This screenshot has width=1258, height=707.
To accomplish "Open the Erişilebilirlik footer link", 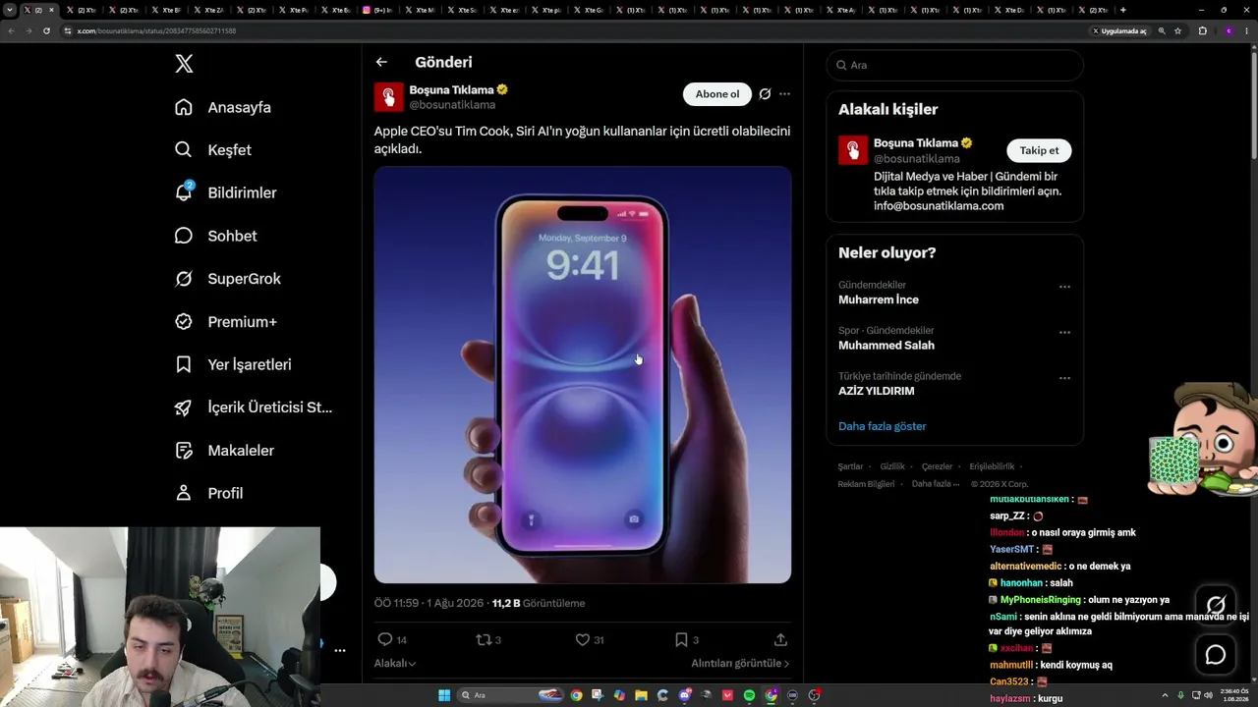I will (992, 466).
